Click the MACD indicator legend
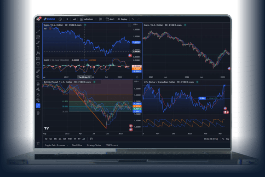This screenshot has width=265, height=177. [56, 60]
